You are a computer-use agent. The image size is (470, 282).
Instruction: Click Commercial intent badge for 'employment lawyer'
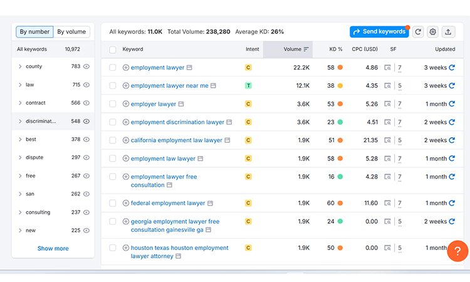click(248, 68)
